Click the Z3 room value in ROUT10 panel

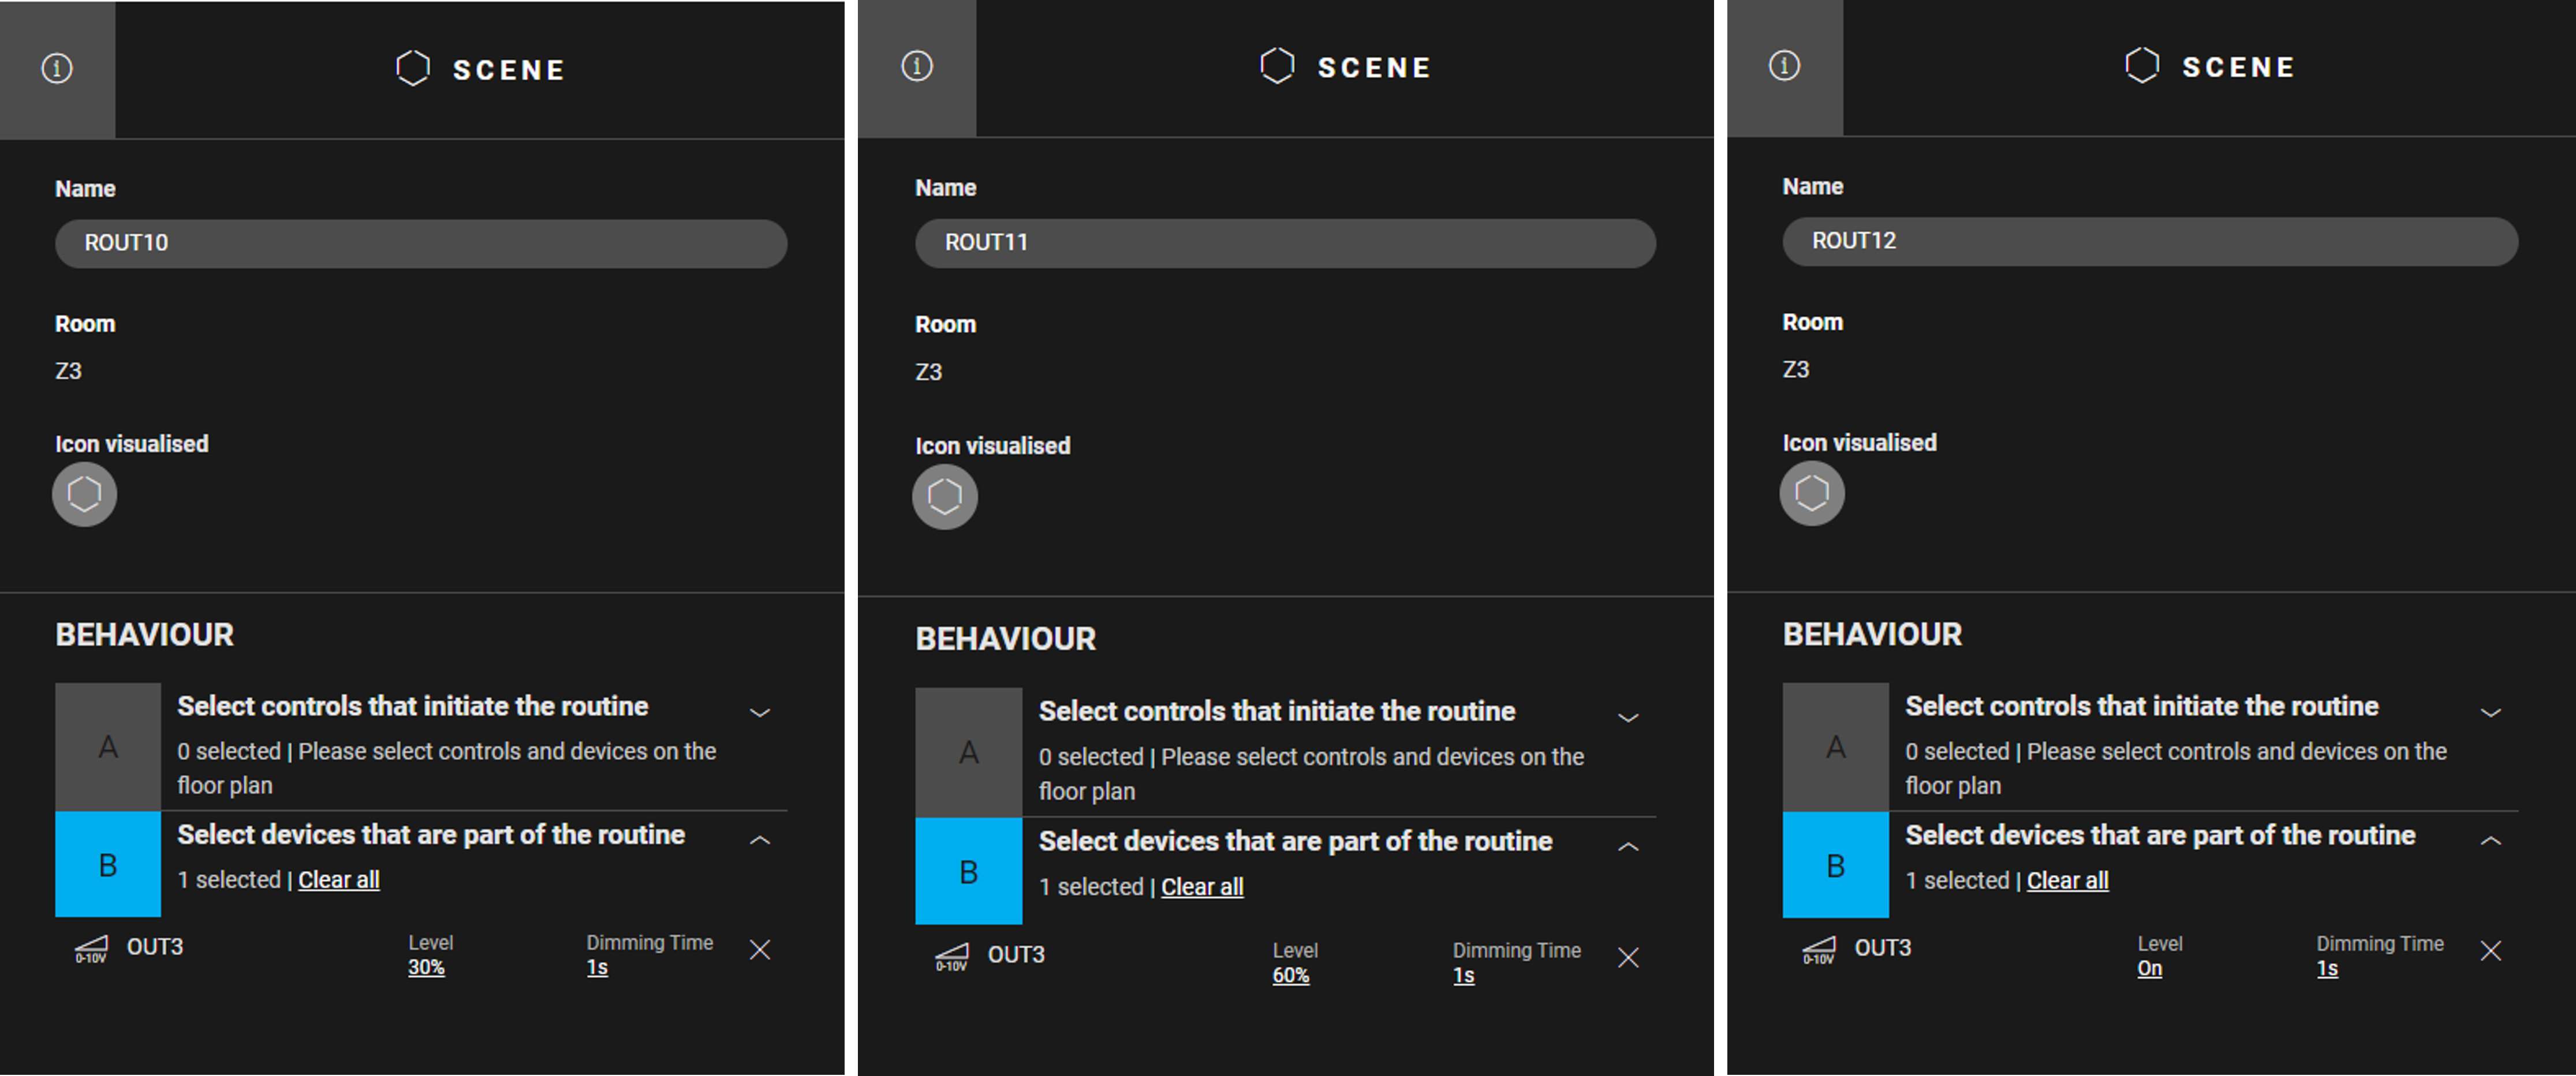(68, 372)
